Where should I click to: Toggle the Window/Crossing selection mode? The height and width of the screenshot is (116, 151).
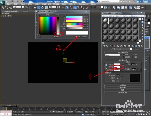pyautogui.click(x=34, y=8)
